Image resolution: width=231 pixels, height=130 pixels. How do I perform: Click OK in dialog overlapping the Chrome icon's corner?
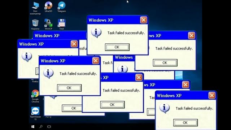(69, 88)
